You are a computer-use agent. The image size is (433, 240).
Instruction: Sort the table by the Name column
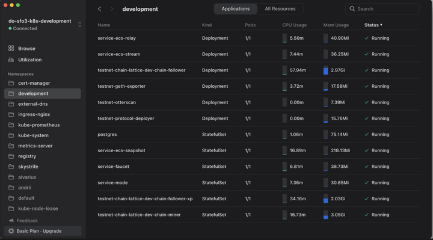tap(104, 25)
